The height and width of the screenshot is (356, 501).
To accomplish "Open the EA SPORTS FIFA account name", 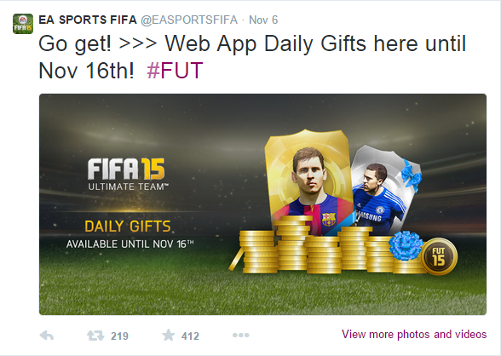I will pos(88,20).
